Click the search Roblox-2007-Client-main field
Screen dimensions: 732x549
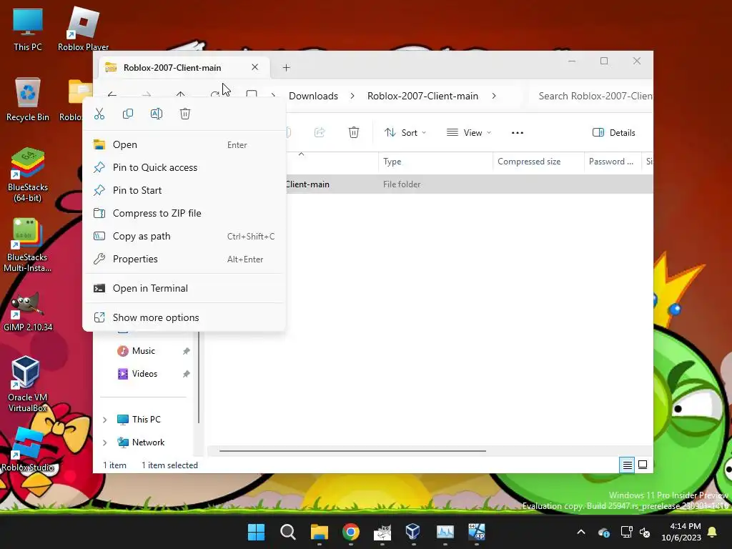tap(591, 96)
